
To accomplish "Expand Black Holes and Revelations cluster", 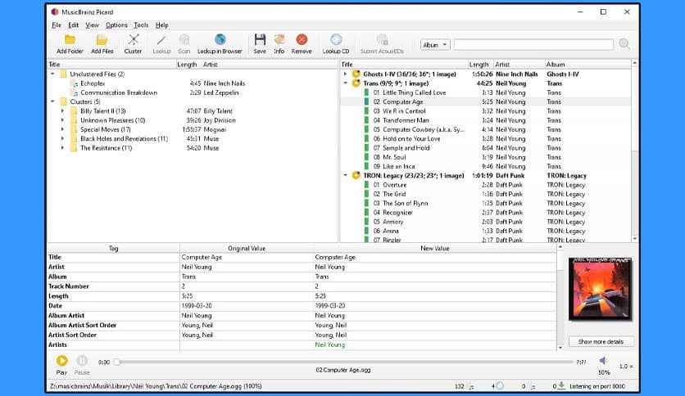I will pos(62,139).
